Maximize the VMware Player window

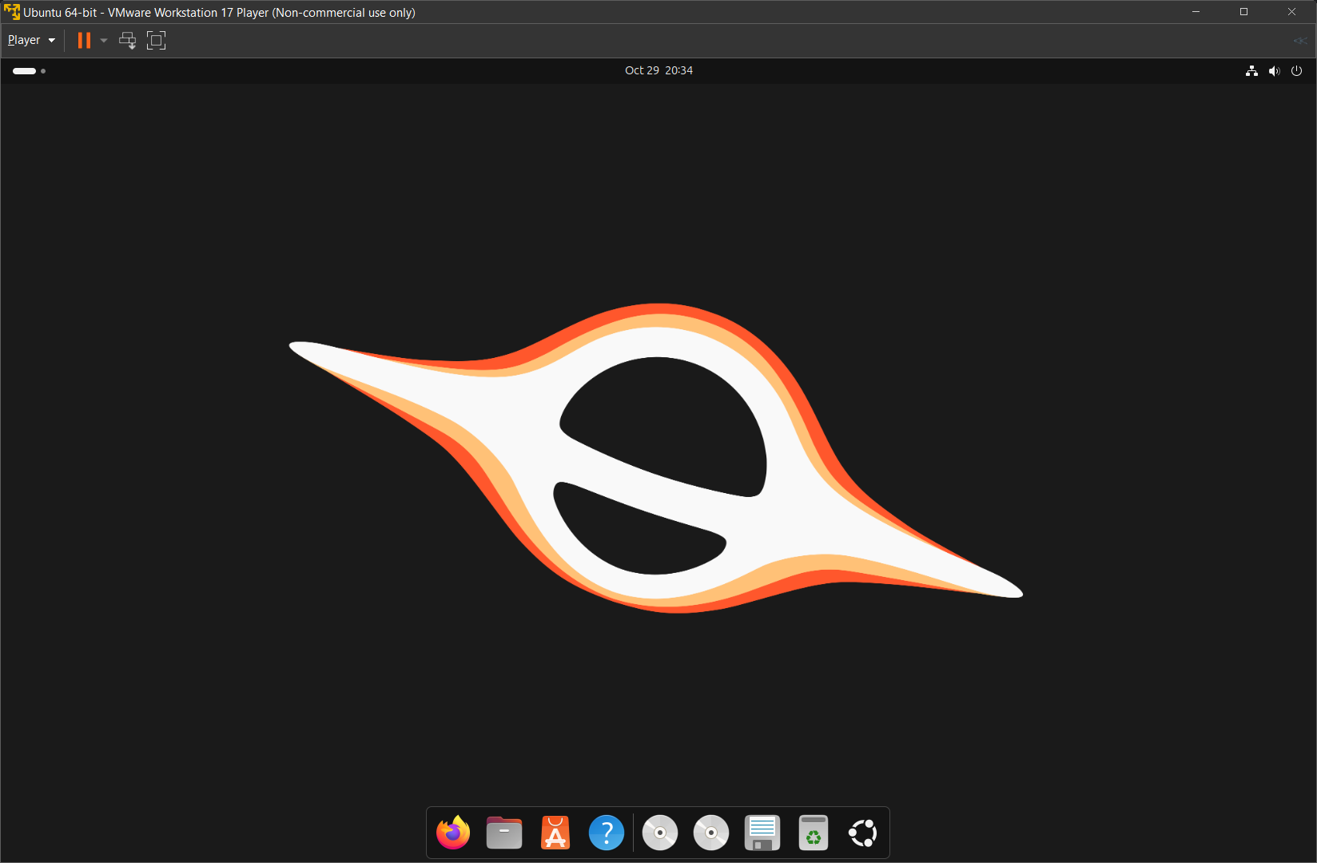pyautogui.click(x=1243, y=12)
